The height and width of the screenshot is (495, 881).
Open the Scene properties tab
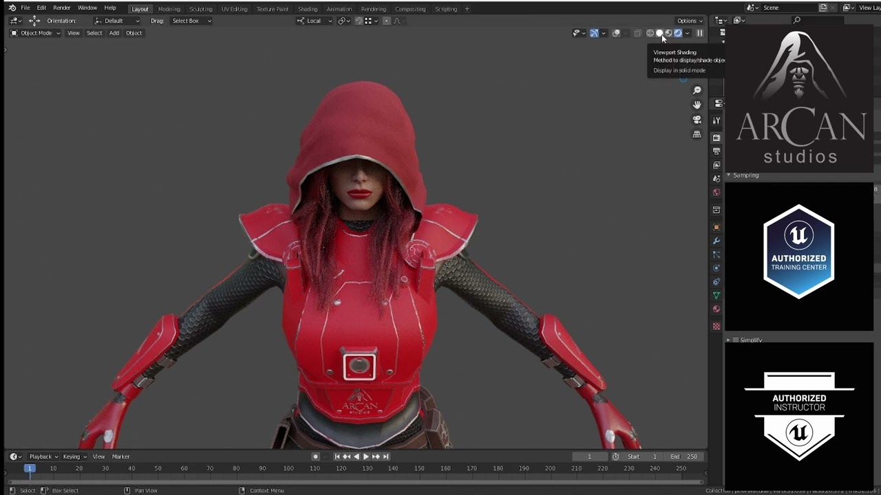click(717, 179)
